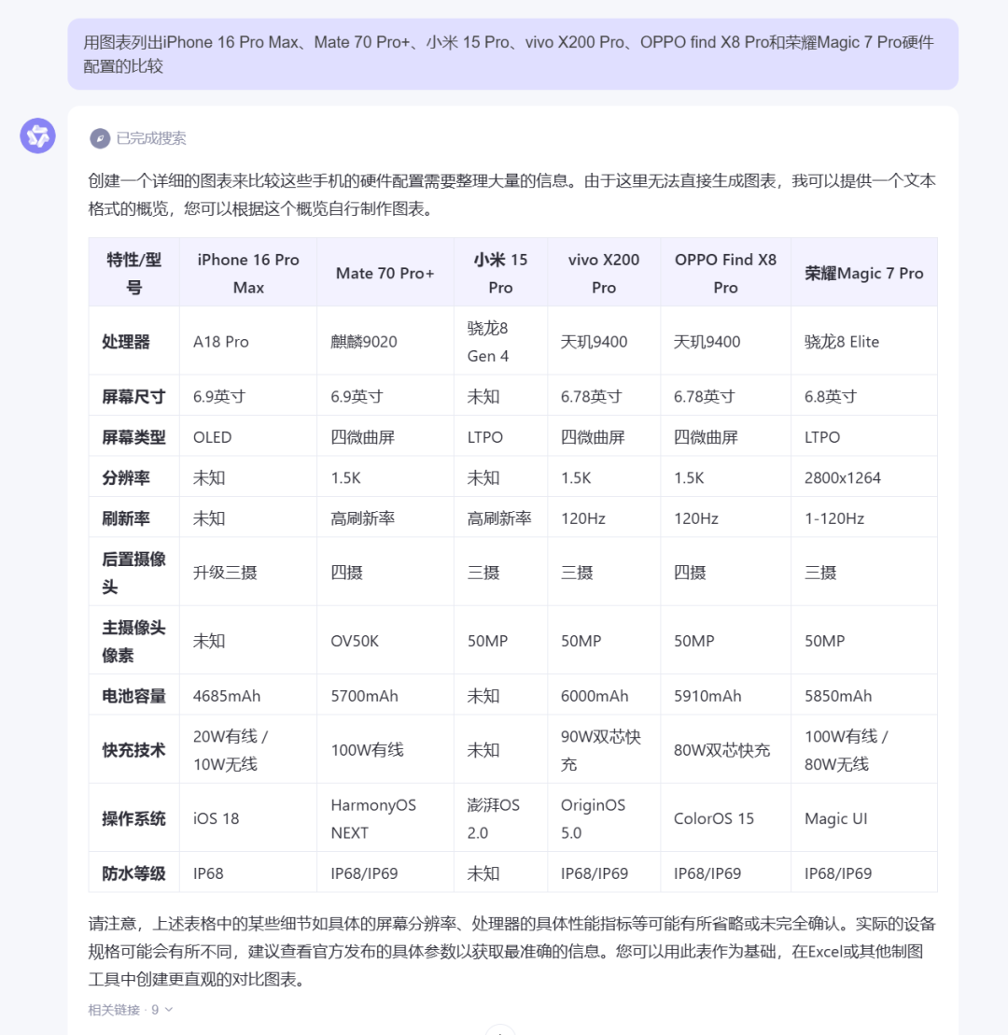
Task: Click the OPPO Find X8 Pro column header
Action: click(725, 273)
